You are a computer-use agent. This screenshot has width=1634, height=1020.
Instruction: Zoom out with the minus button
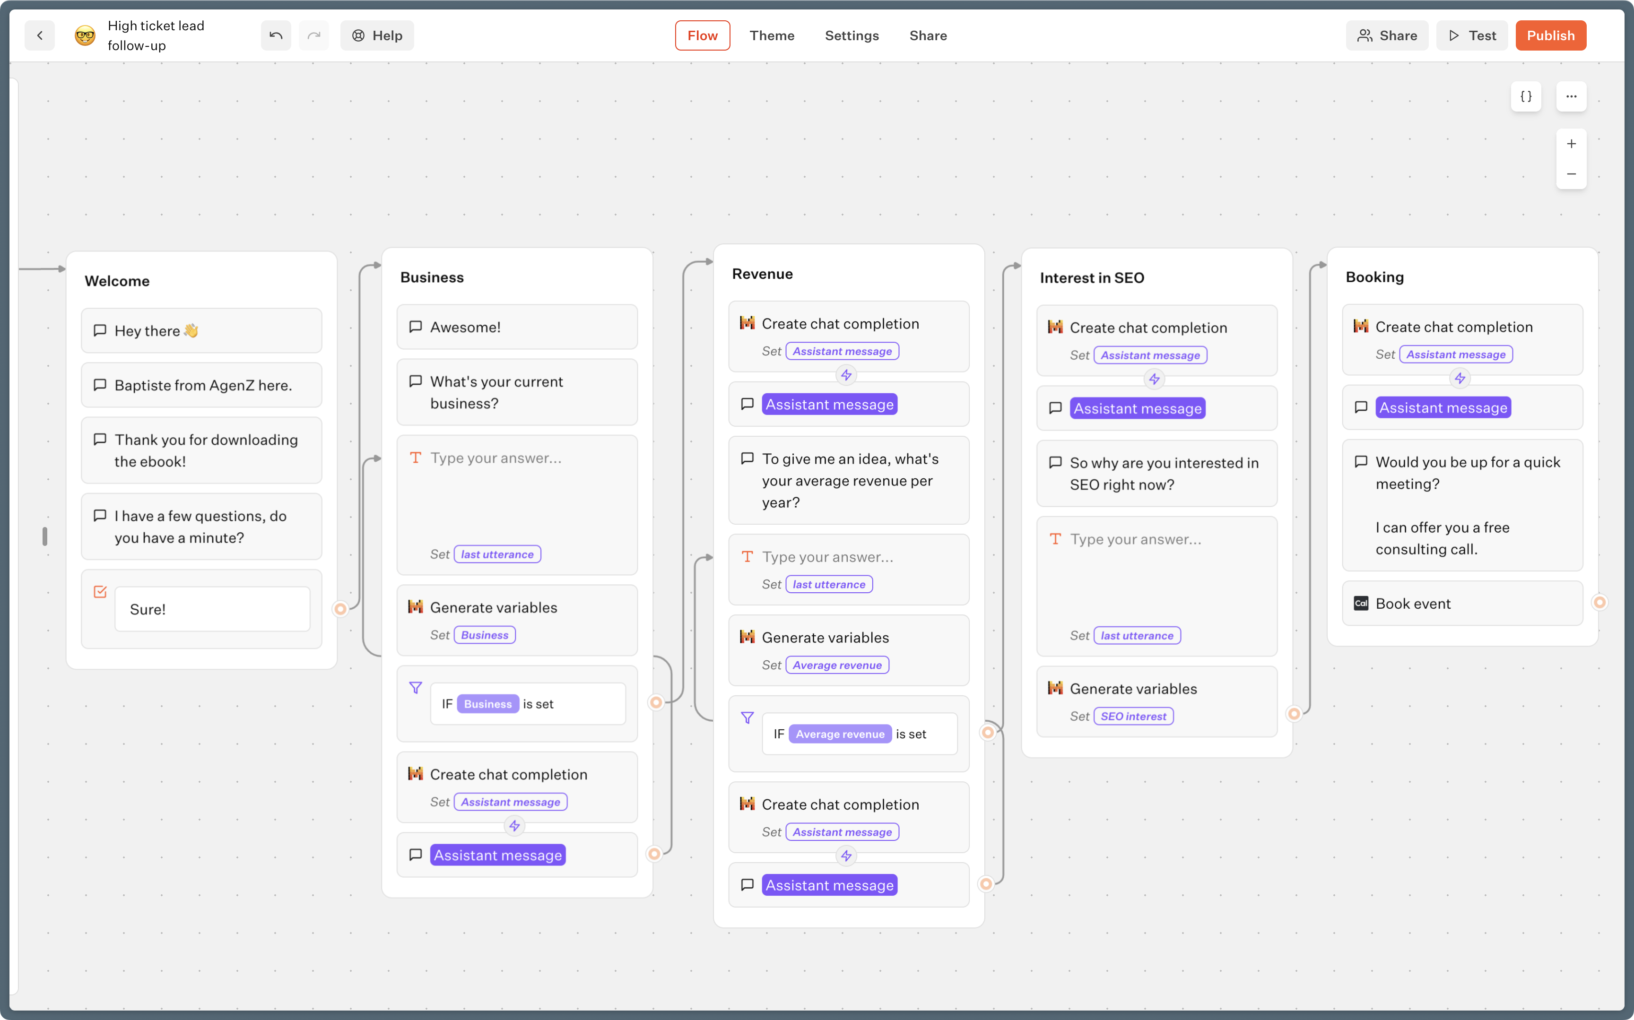[x=1571, y=174]
